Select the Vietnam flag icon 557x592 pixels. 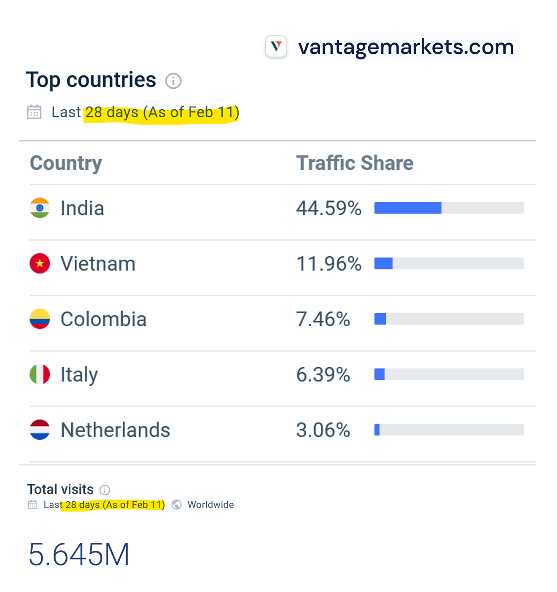39,264
